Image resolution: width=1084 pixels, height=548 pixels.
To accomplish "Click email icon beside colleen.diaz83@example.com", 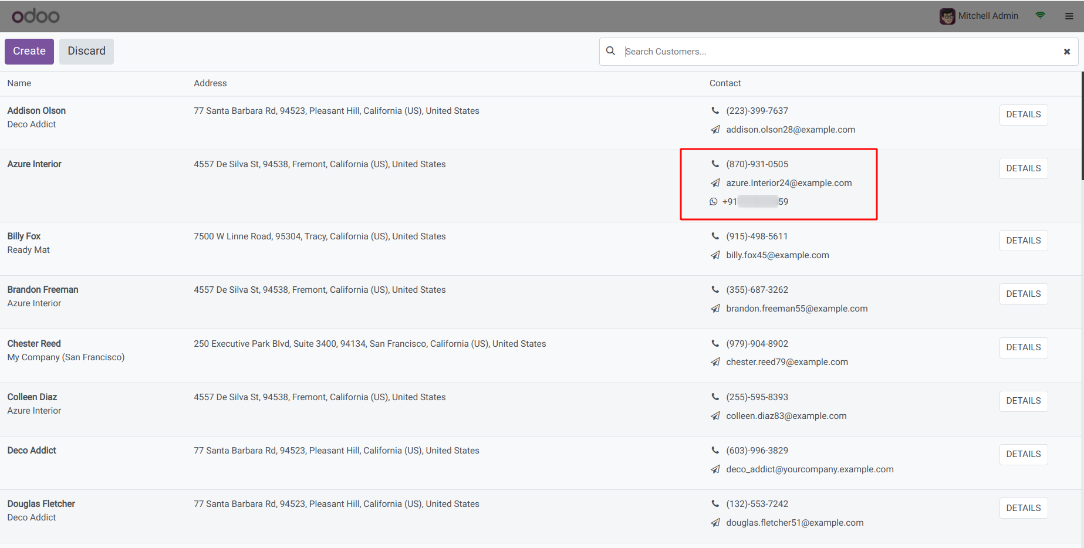I will [715, 416].
